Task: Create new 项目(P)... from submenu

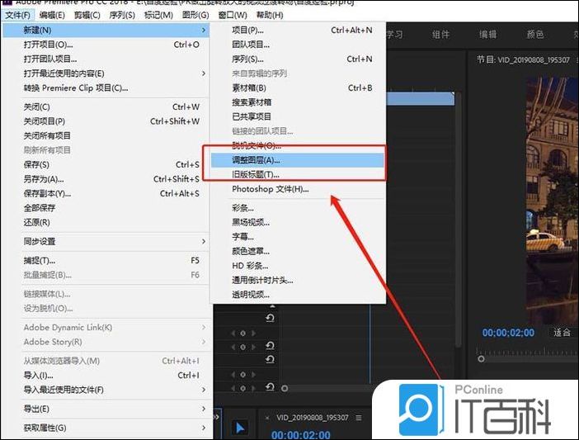Action: (x=298, y=30)
